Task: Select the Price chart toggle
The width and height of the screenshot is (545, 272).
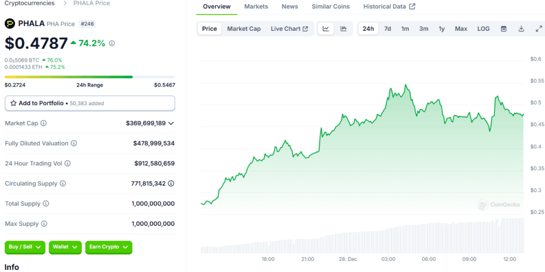Action: click(210, 29)
